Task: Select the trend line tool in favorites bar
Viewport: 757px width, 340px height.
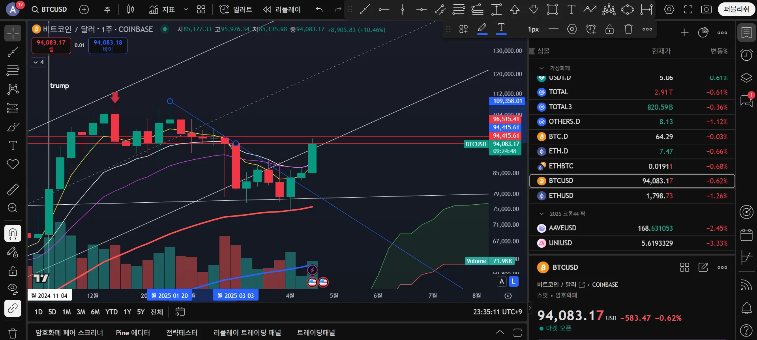Action: click(365, 9)
